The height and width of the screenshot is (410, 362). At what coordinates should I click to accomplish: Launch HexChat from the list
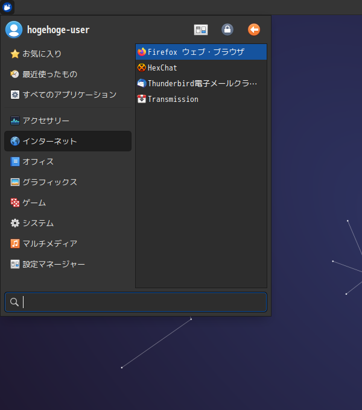coord(201,68)
